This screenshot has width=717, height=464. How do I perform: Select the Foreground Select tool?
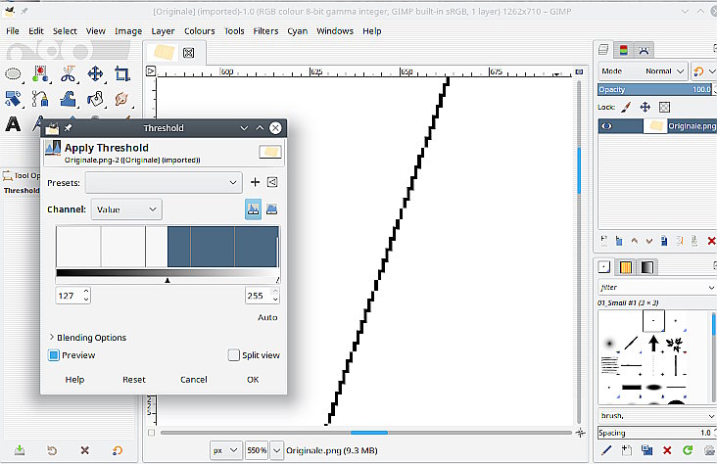tap(40, 73)
